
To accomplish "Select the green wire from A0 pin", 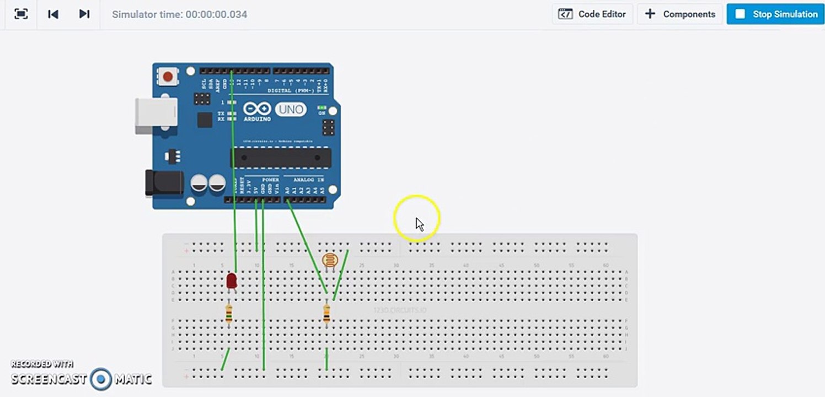I will (x=307, y=246).
